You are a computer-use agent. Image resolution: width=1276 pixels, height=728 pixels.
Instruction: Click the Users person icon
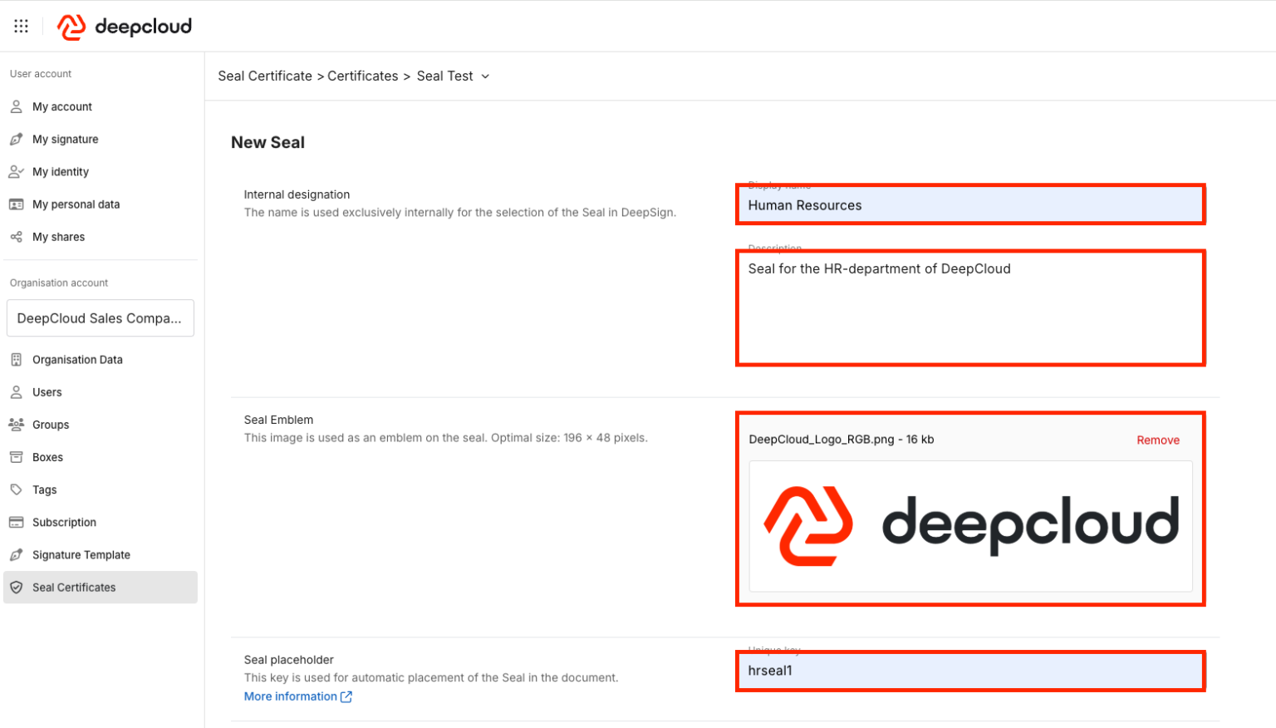[17, 391]
